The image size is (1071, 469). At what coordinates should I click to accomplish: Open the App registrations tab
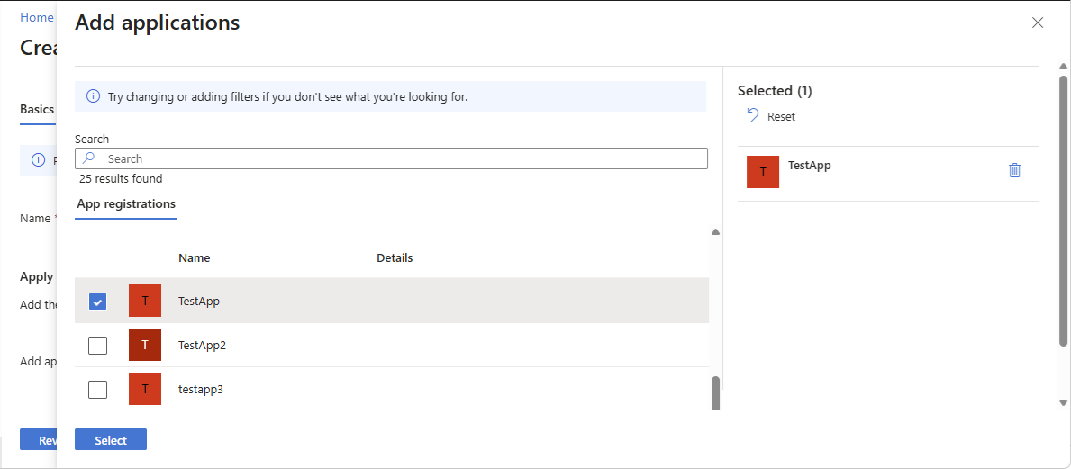click(126, 204)
